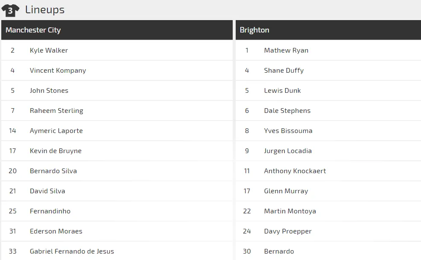Select Lewis Dunk in Brighton lineup
The width and height of the screenshot is (421, 260).
click(x=282, y=91)
